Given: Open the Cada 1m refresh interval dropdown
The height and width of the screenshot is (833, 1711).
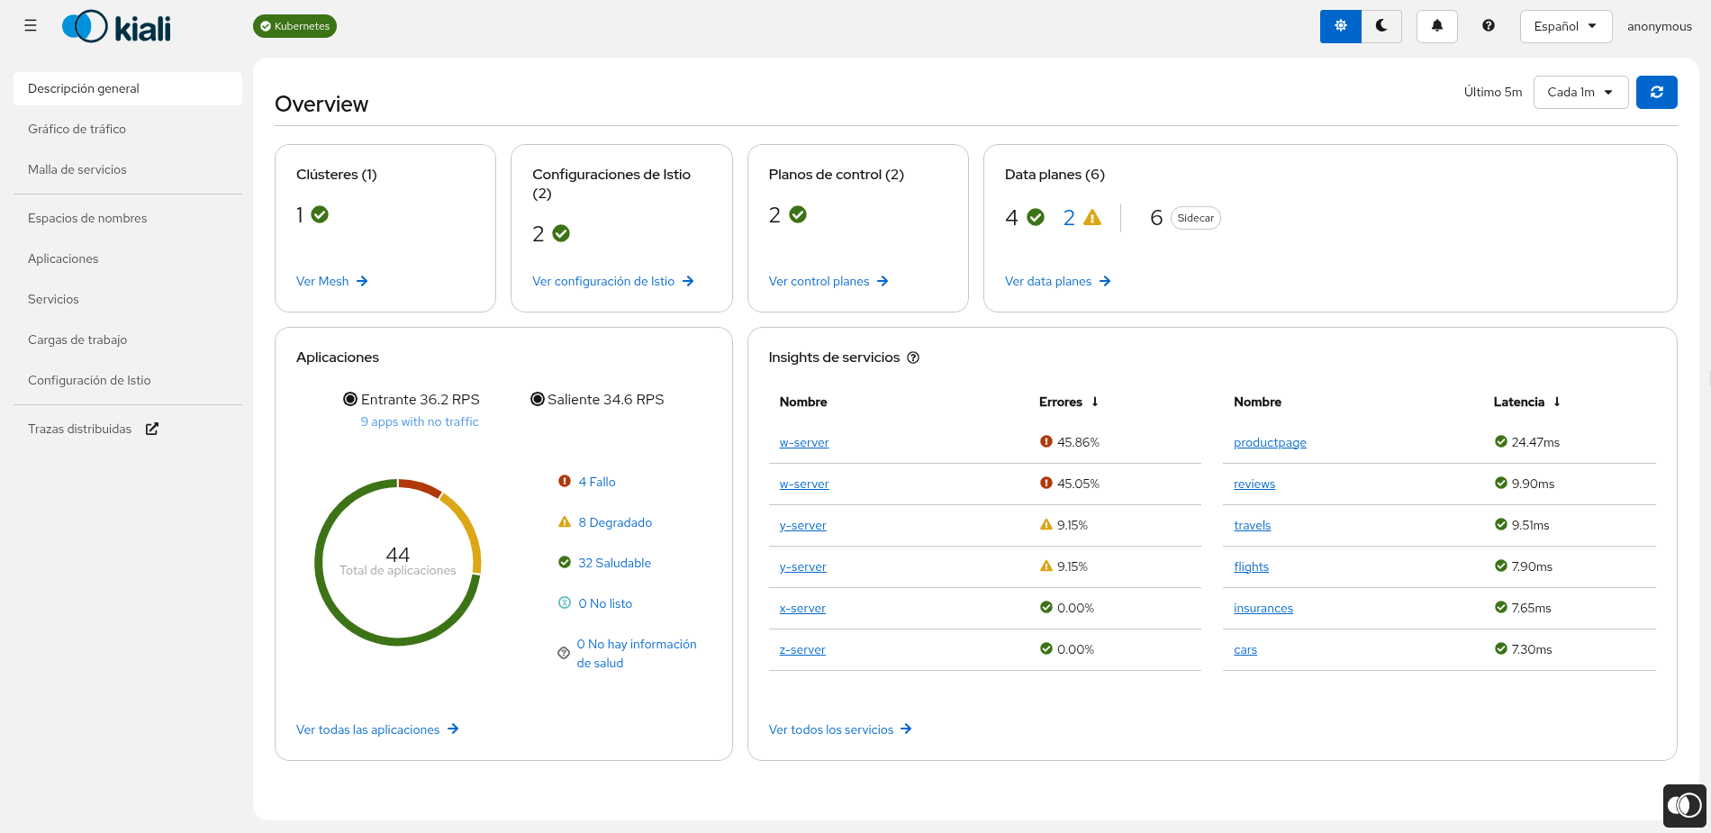Looking at the screenshot, I should [x=1580, y=92].
